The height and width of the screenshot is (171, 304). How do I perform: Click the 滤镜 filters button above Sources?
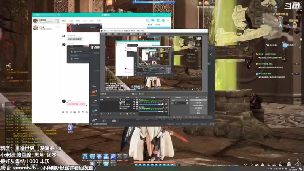coord(141,94)
